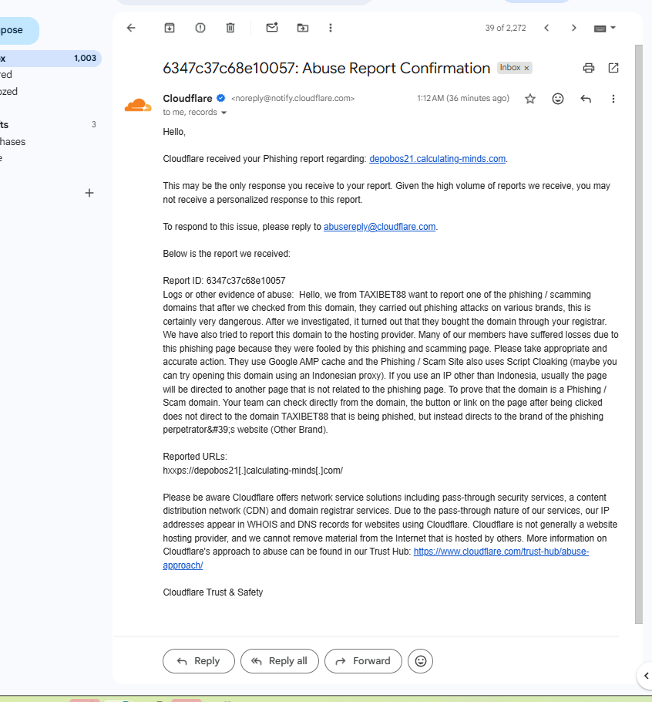The width and height of the screenshot is (652, 702).
Task: Click the Cloudflare Trust & Safety signature
Action: click(x=213, y=592)
